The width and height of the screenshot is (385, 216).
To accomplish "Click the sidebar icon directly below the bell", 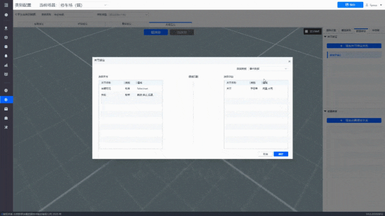I will pyautogui.click(x=6, y=65).
